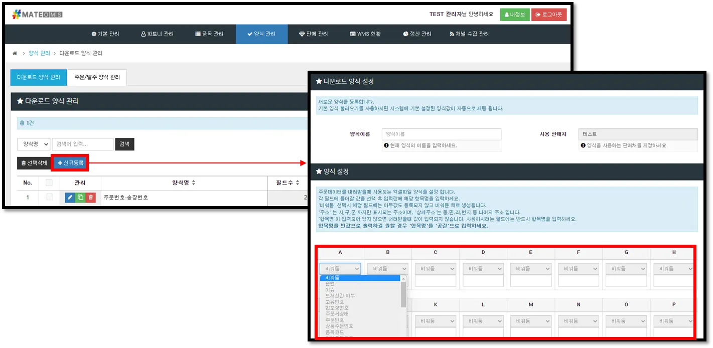
Task: Click the red trash icon for row 1
Action: (90, 198)
